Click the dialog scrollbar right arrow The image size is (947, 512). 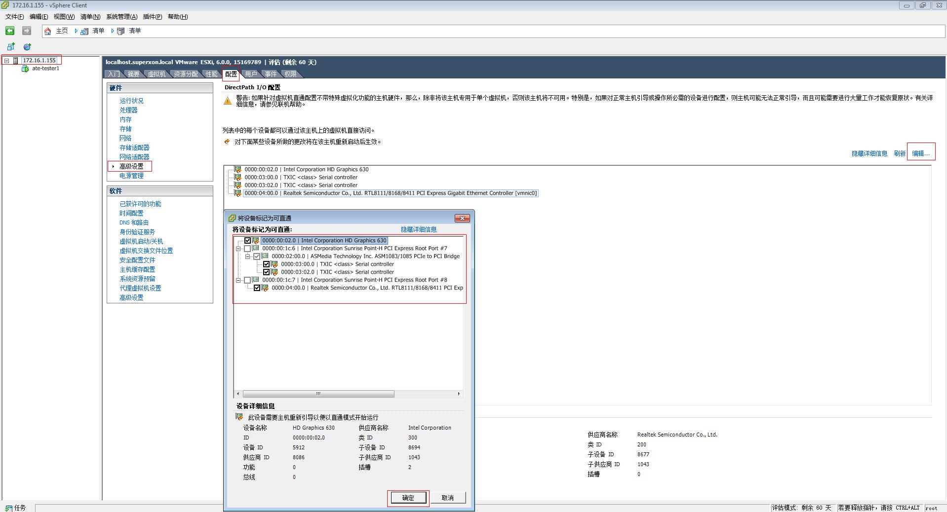coord(459,394)
